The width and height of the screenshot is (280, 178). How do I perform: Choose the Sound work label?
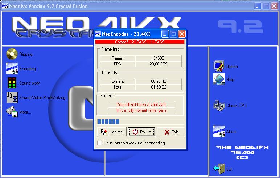click(29, 83)
